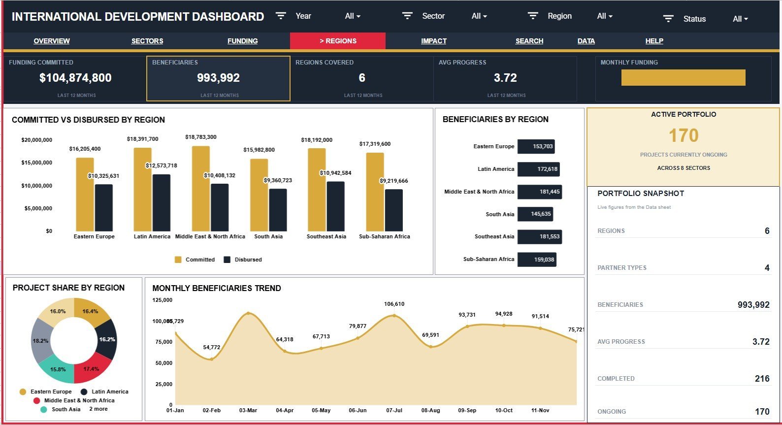782x425 pixels.
Task: Select the Regions Covered KPI card
Action: click(x=362, y=78)
